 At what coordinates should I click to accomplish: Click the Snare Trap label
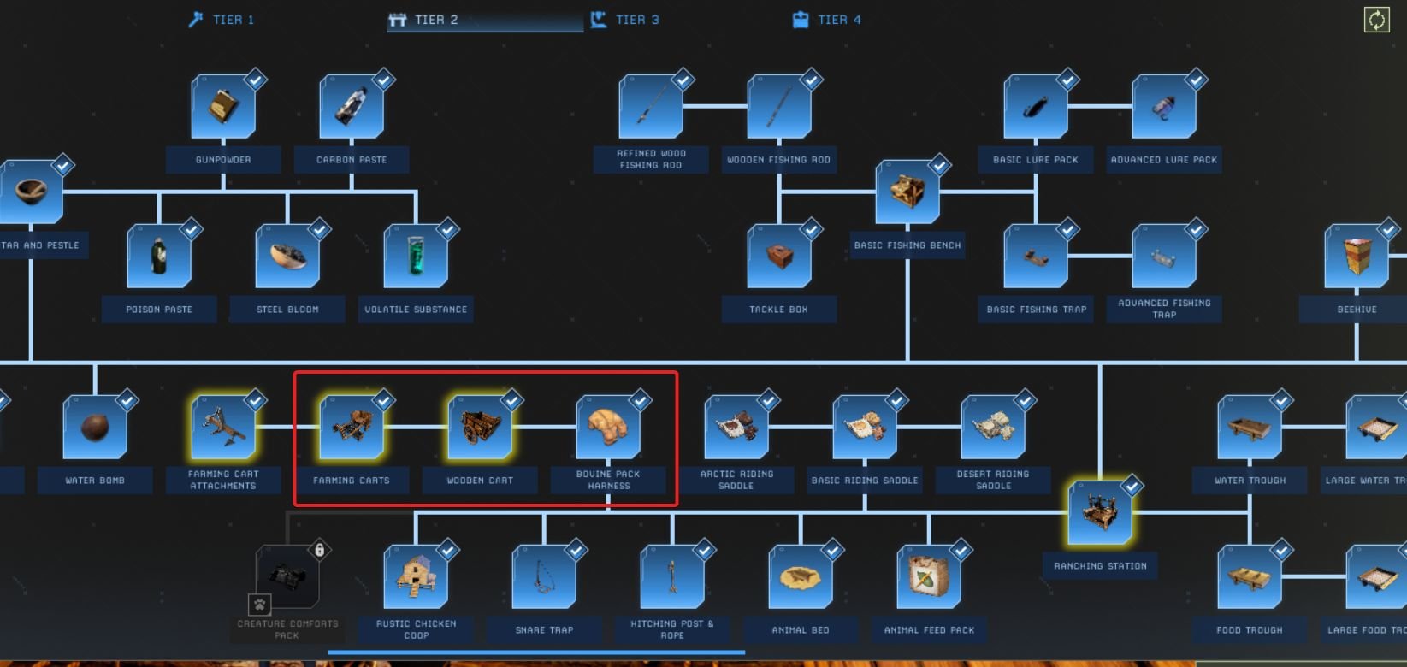(x=544, y=630)
